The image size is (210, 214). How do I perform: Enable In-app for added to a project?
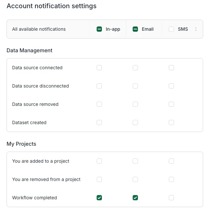99,161
